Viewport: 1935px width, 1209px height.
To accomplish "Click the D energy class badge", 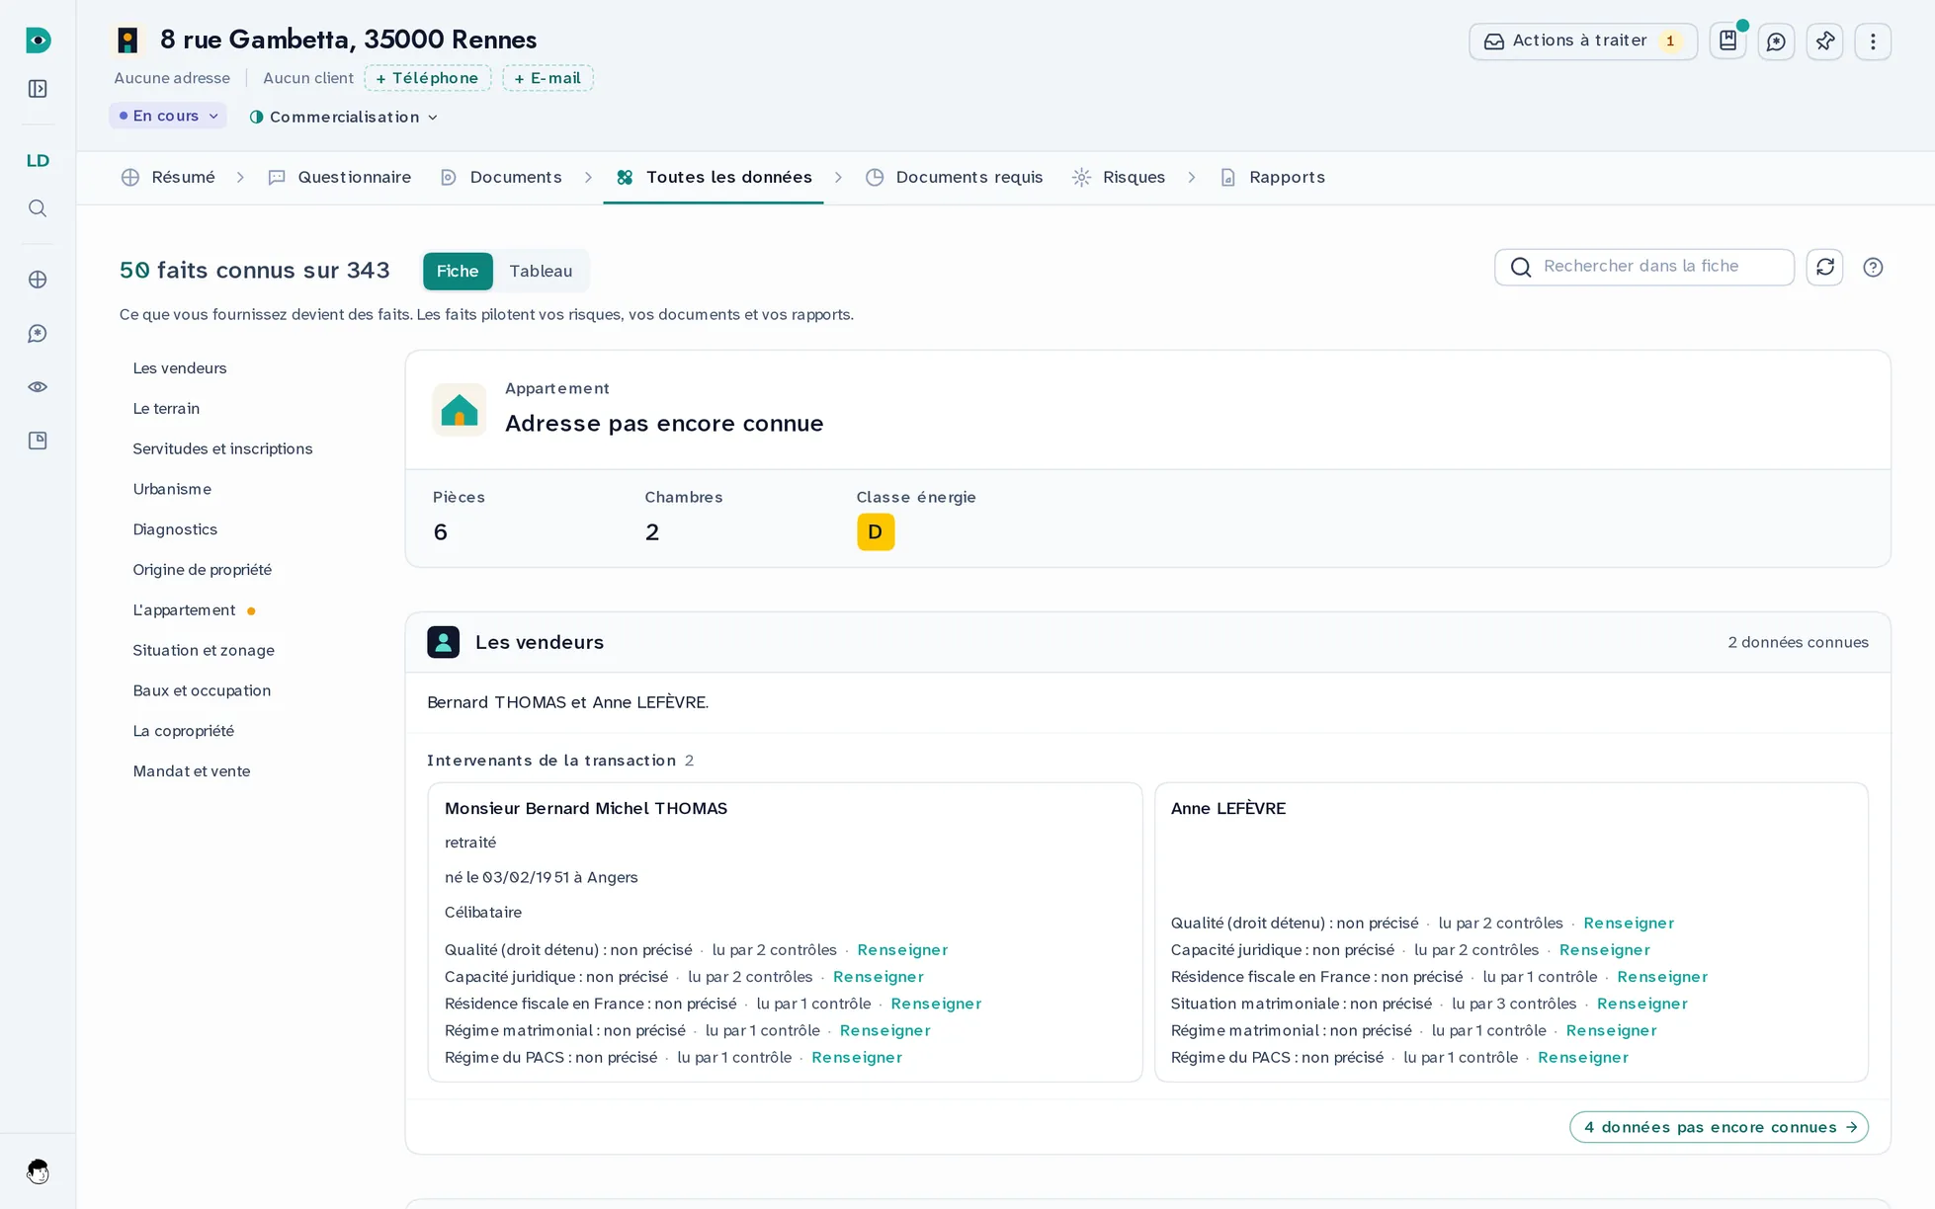I will tap(876, 532).
